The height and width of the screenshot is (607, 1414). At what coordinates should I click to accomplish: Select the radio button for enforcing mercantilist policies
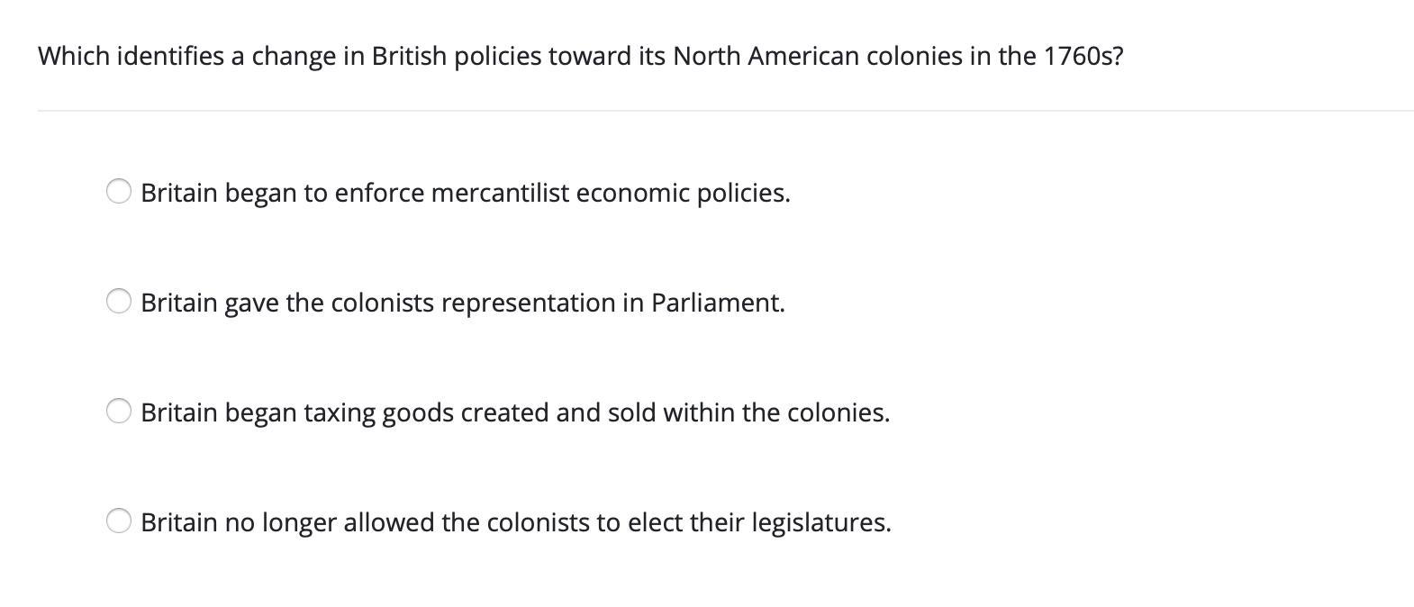pyautogui.click(x=119, y=192)
